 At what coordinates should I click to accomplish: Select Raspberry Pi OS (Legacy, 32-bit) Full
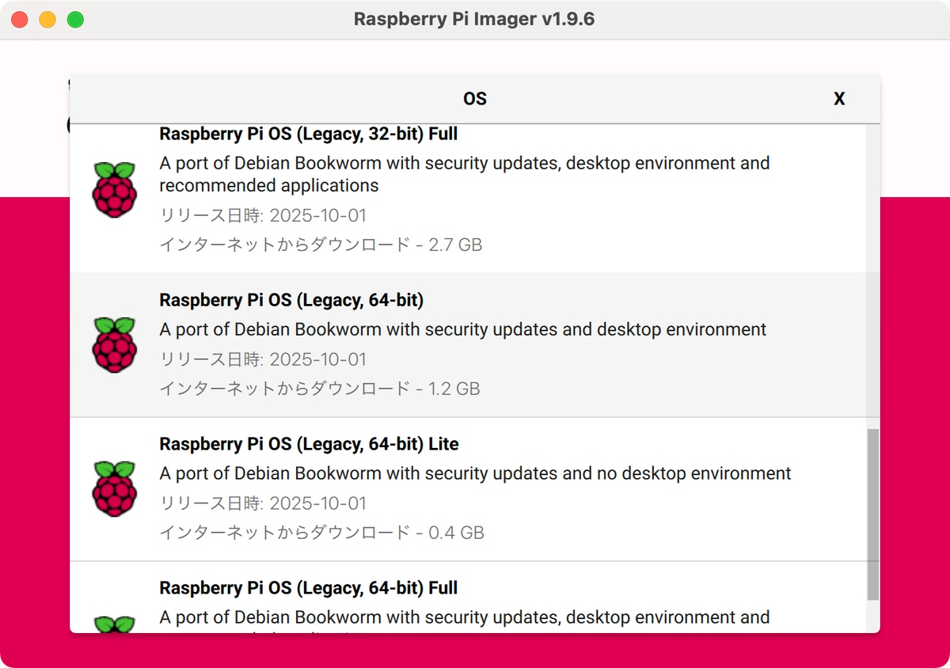pyautogui.click(x=469, y=197)
